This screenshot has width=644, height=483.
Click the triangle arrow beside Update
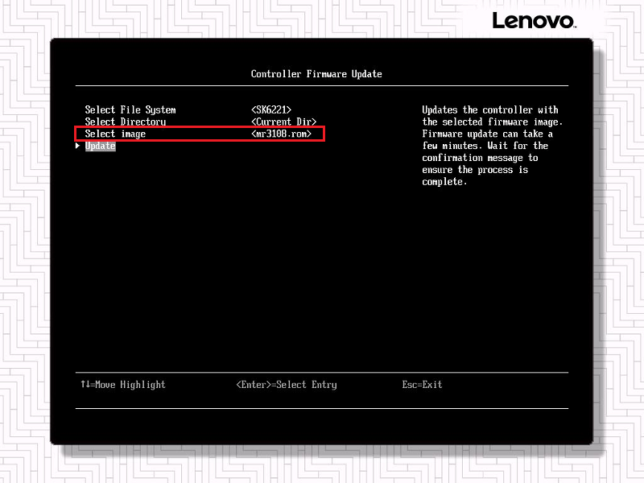78,146
